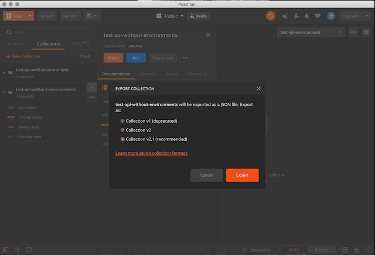Switch to the Mocks tab
This screenshot has height=255, width=375.
coord(172,74)
